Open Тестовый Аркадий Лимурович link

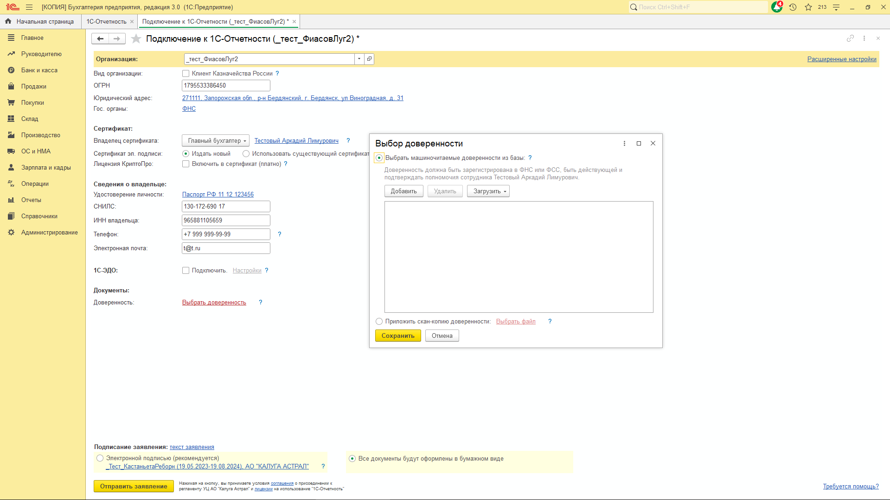296,140
